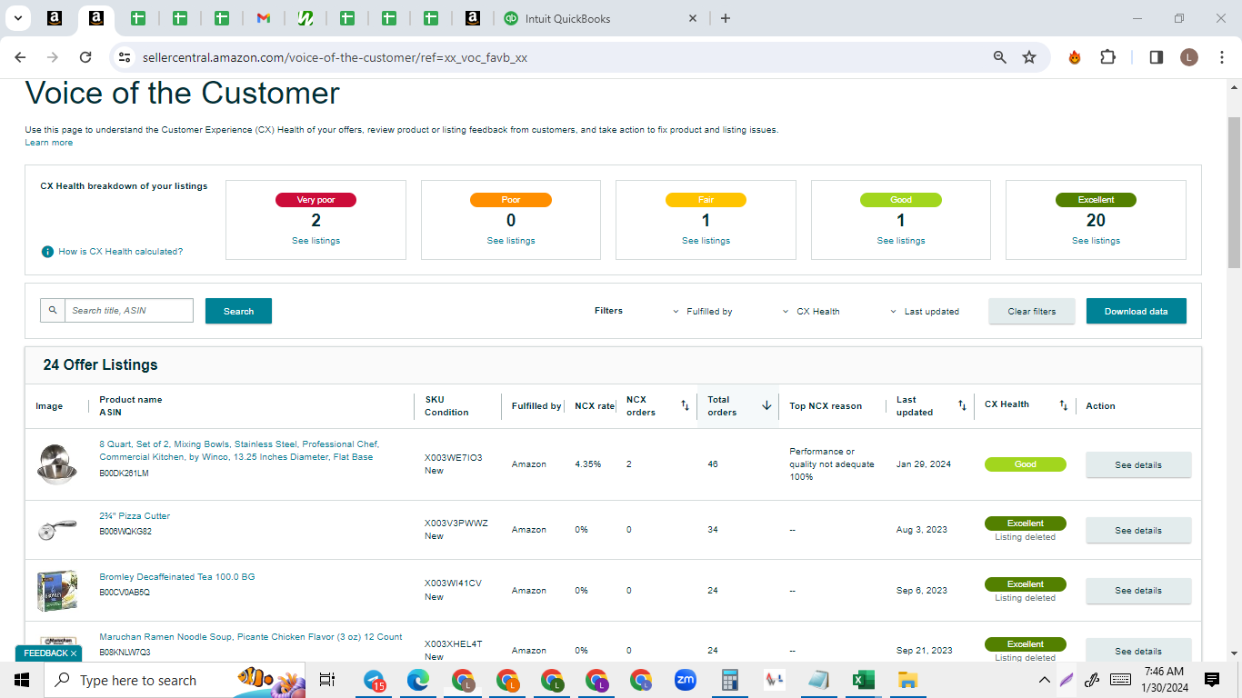Open Maruchan Ramen Noodle Soup listing
Viewport: 1242px width, 698px height.
[x=251, y=637]
